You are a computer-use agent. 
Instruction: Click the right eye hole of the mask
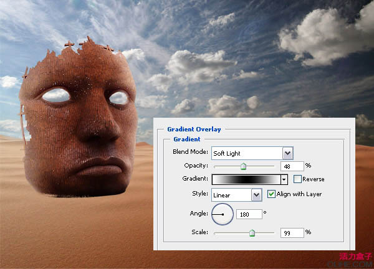click(x=117, y=98)
